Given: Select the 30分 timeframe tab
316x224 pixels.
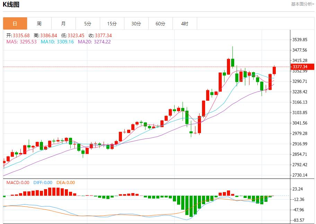Looking at the screenshot, I should [x=136, y=24].
